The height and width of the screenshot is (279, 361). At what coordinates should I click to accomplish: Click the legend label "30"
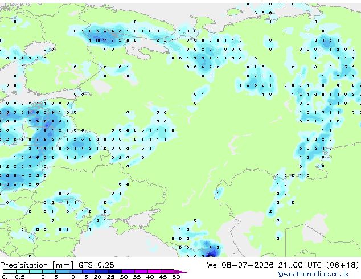point(124,277)
